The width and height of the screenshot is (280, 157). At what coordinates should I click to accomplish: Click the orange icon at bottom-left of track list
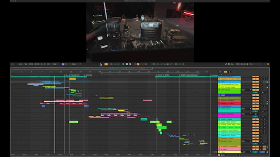219,155
